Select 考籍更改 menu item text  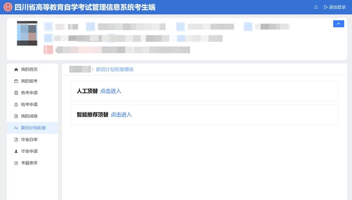[x=29, y=163]
